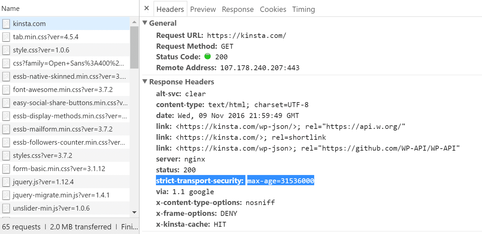Open the Cookies tab
Screen dimensions: 482x234
tap(273, 9)
